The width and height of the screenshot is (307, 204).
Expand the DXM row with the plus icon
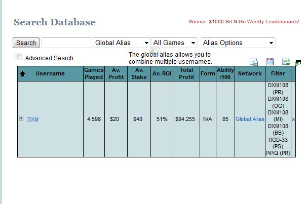coord(21,118)
